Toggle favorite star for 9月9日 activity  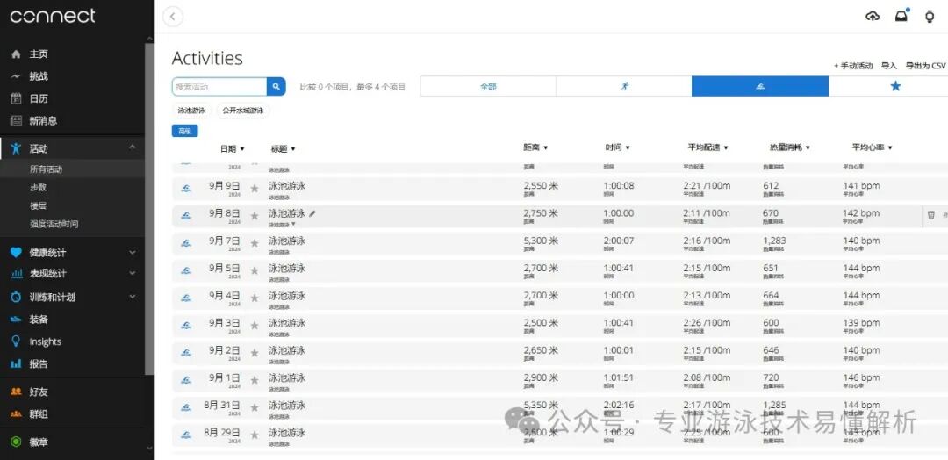255,188
